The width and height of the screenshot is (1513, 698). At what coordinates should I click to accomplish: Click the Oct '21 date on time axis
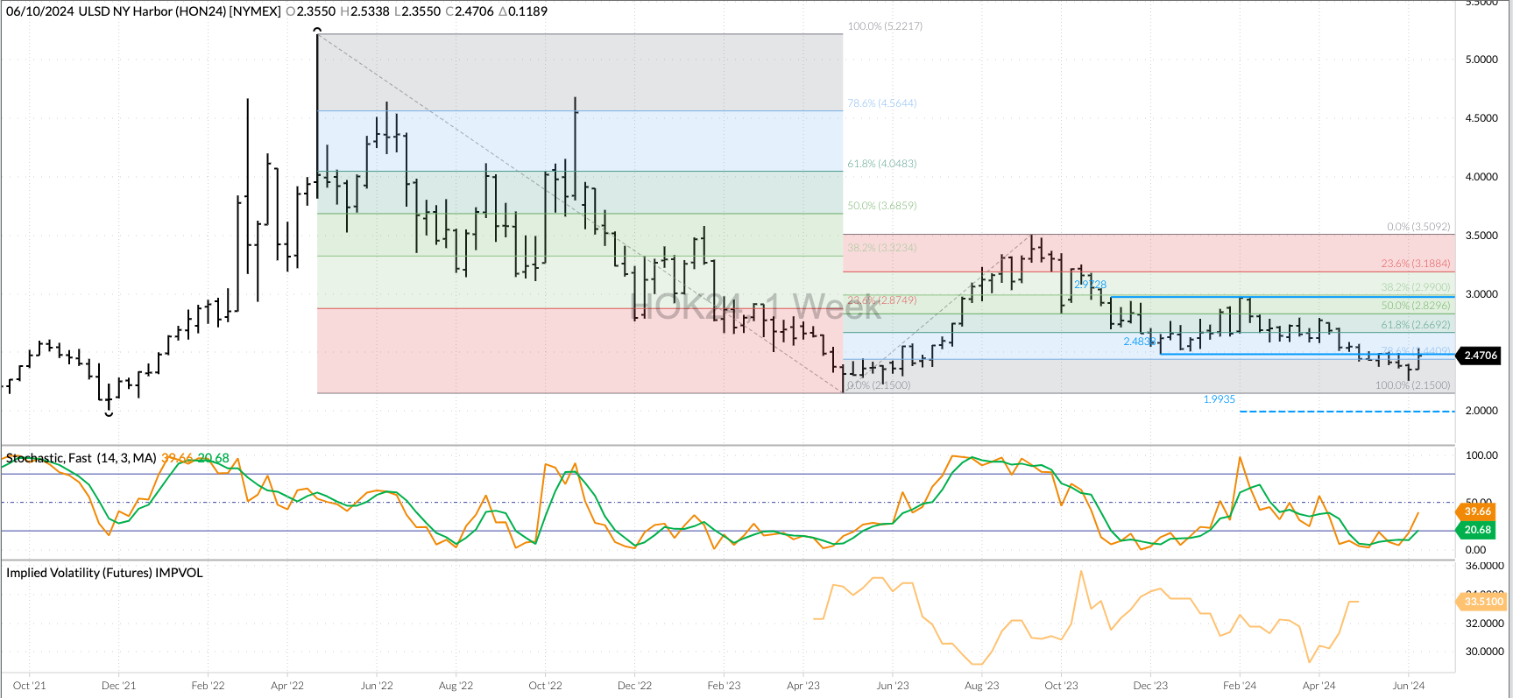pyautogui.click(x=30, y=686)
